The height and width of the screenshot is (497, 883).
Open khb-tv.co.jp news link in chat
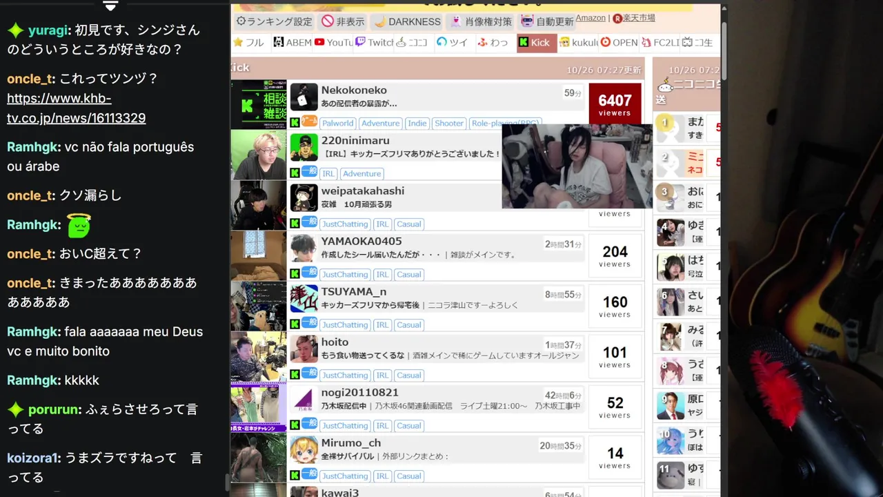(76, 108)
